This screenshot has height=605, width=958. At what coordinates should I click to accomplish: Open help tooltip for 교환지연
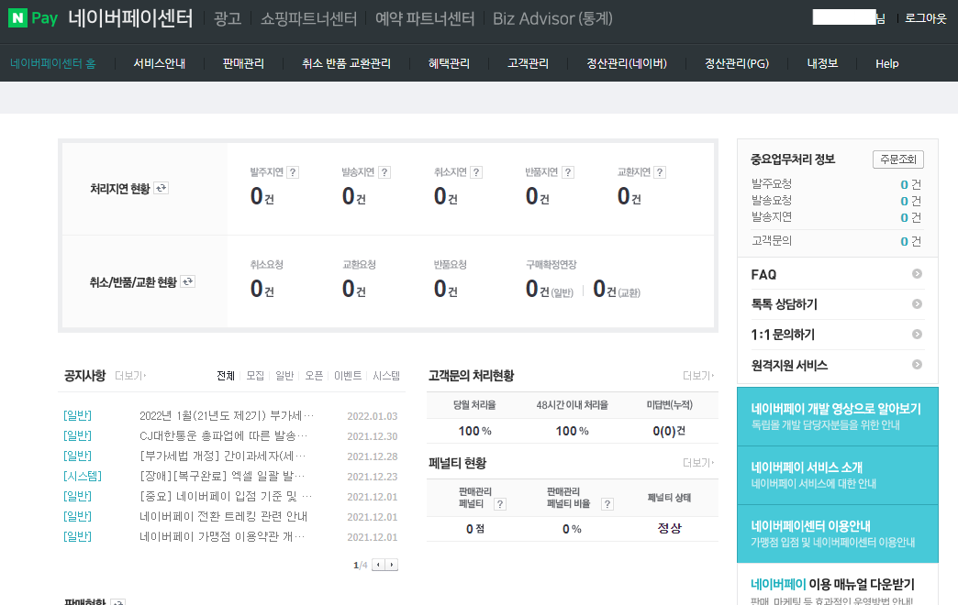point(659,172)
